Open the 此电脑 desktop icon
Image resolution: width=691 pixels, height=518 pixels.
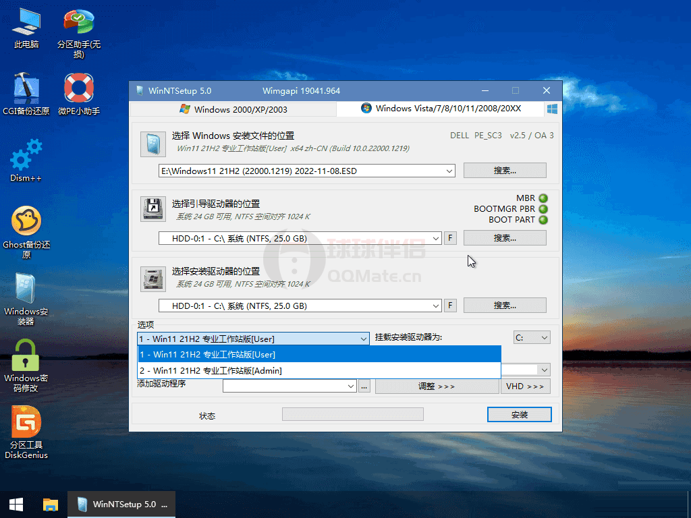26,27
